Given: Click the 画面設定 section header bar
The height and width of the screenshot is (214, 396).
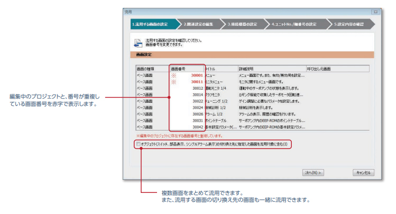Looking at the screenshot, I should click(x=252, y=55).
